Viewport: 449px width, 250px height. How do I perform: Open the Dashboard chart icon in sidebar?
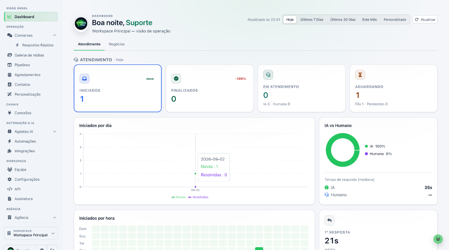(10, 17)
